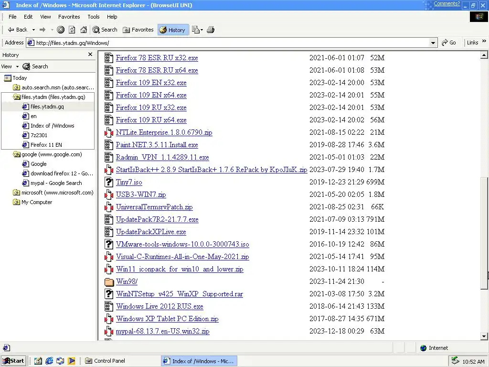
Task: Click scrollbar down arrow
Action: tap(484, 336)
